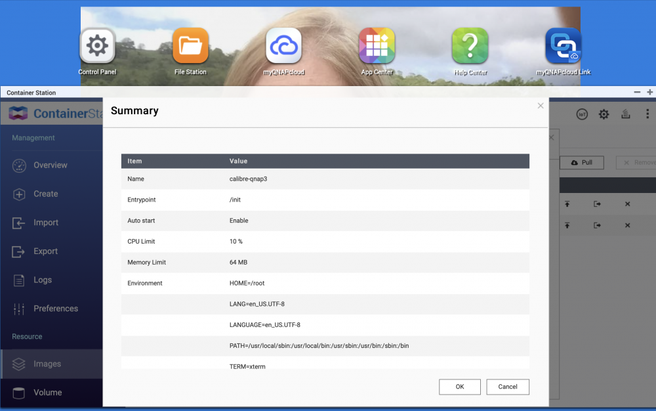Image resolution: width=656 pixels, height=411 pixels.
Task: Minimize the Container Station window
Action: (637, 92)
